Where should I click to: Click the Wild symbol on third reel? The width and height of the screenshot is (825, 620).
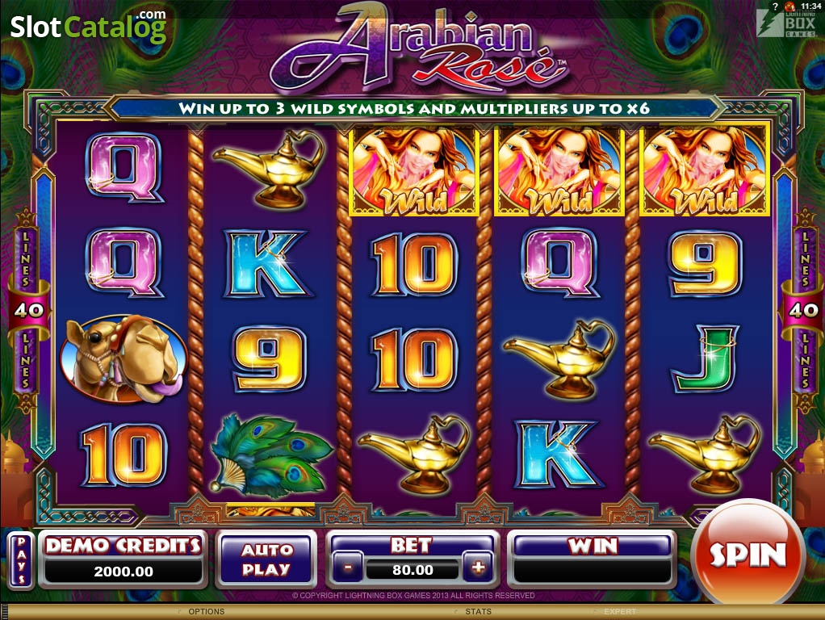(x=415, y=170)
